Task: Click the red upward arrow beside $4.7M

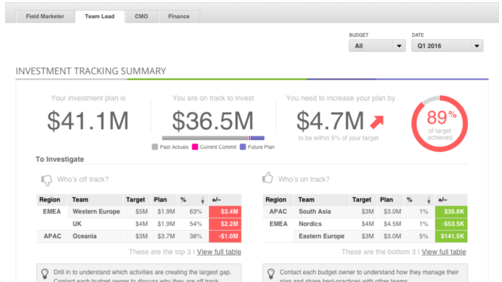Action: pos(376,121)
